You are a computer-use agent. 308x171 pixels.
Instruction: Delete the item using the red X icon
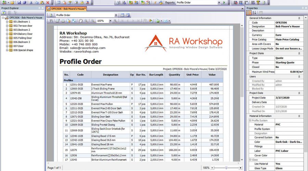pyautogui.click(x=48, y=2)
